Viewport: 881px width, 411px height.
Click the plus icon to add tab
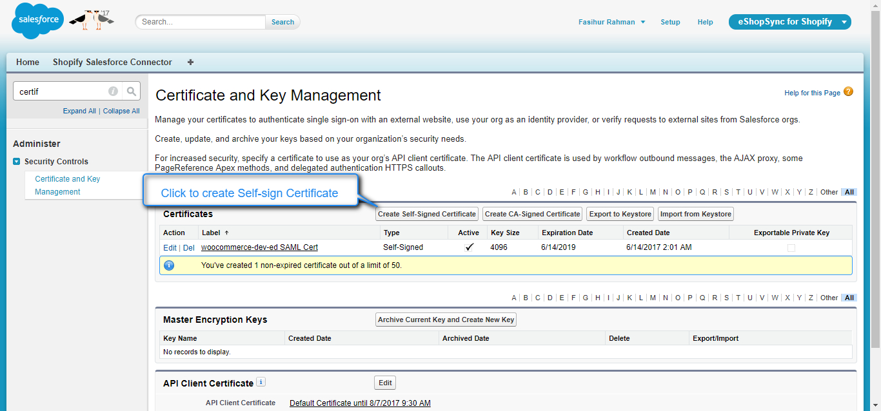point(190,62)
